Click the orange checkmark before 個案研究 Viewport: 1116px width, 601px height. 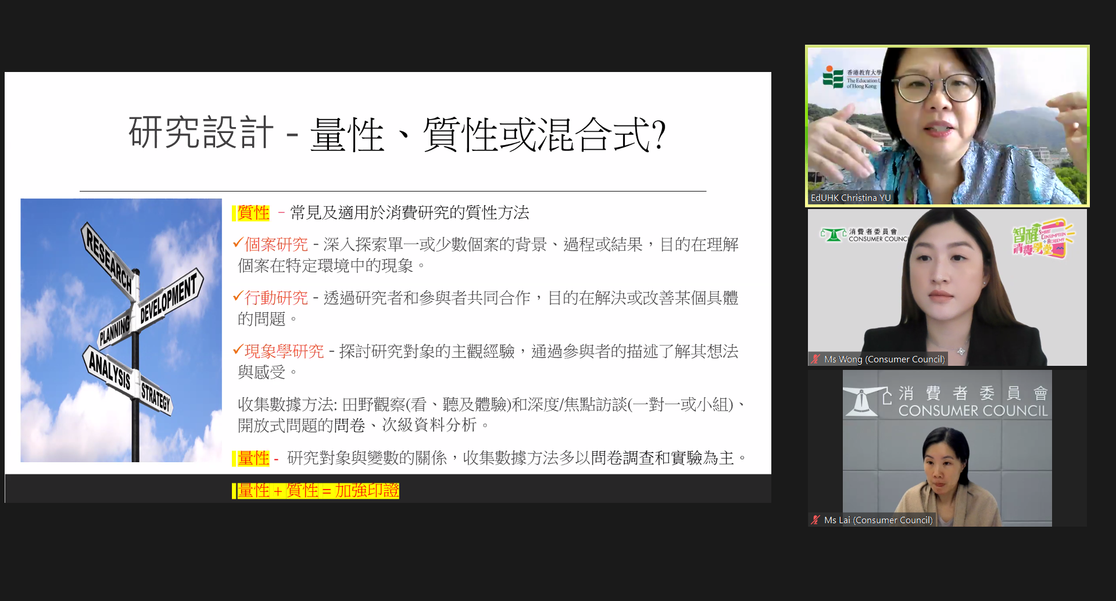(x=238, y=243)
